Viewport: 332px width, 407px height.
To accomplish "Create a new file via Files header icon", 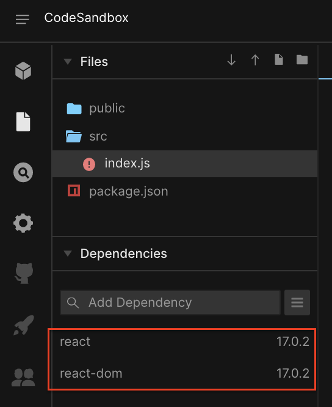I will click(279, 59).
